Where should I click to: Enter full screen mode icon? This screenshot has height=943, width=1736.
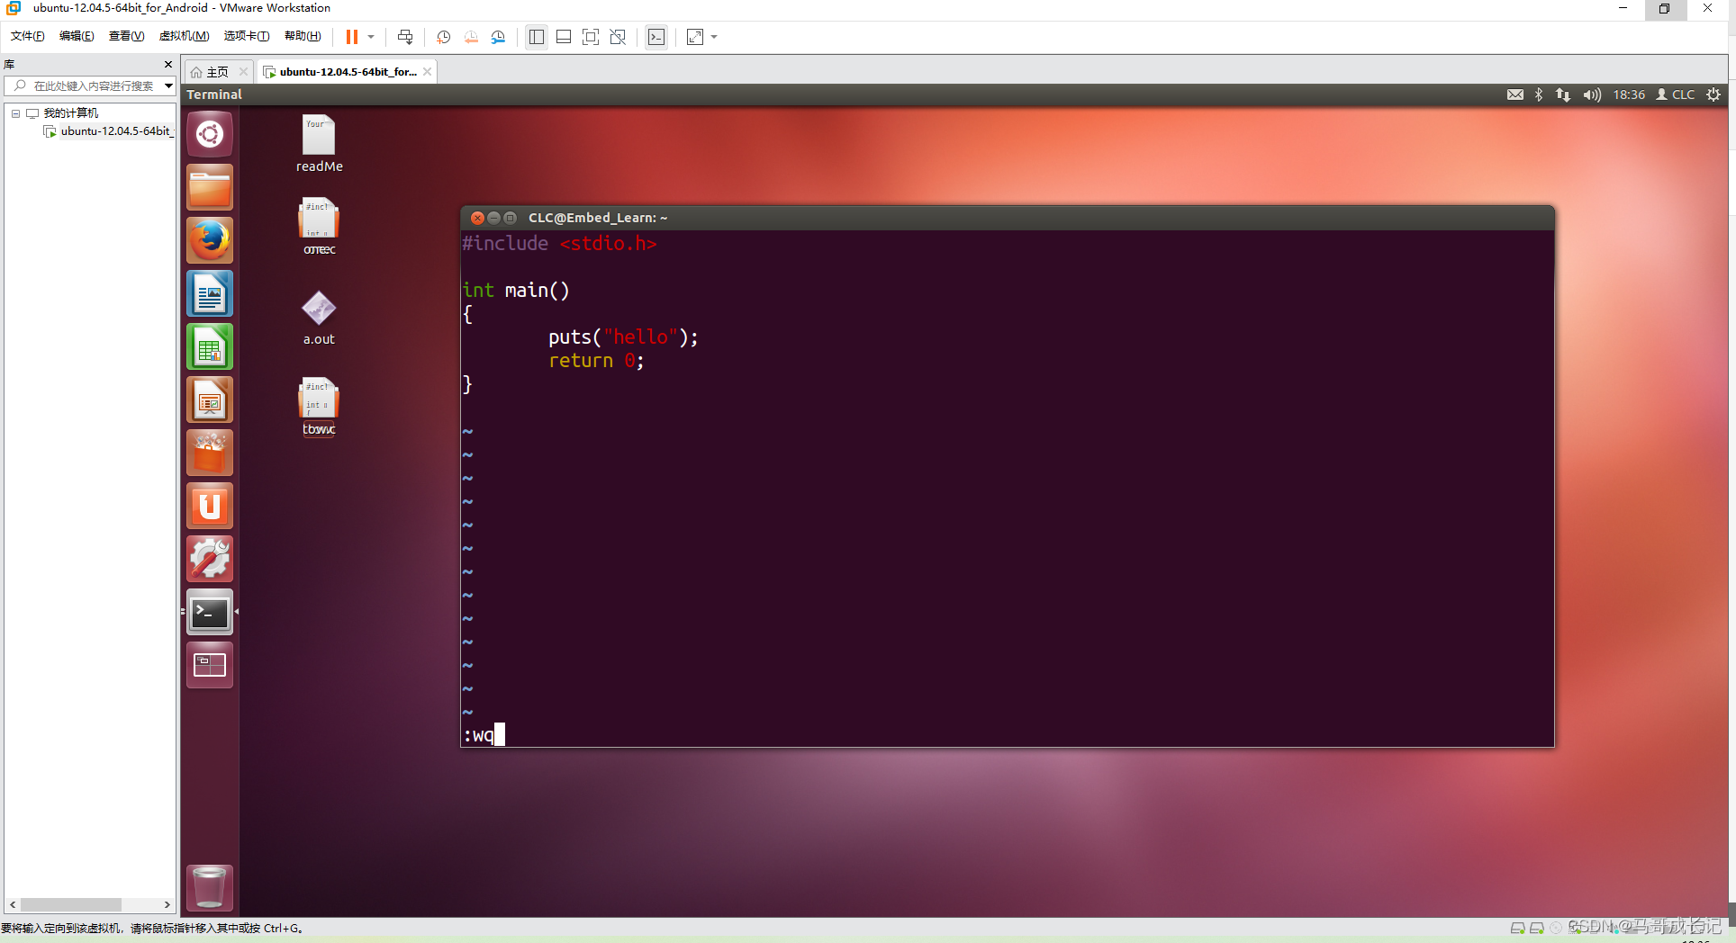click(591, 37)
